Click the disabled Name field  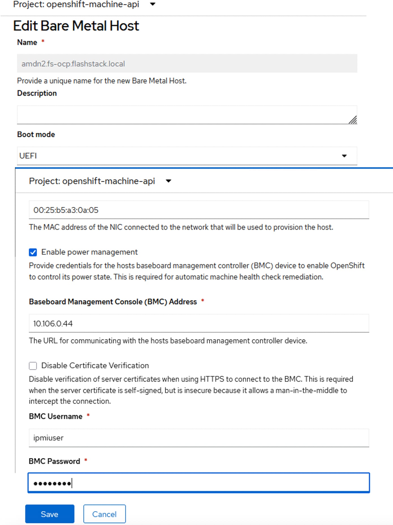[x=187, y=64]
